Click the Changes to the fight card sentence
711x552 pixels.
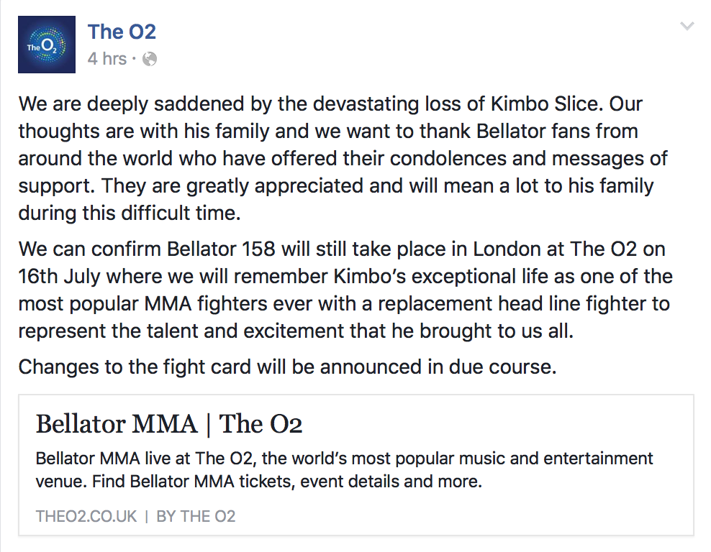(x=286, y=367)
